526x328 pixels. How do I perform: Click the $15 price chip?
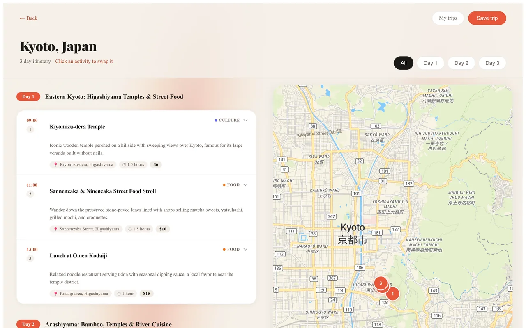click(147, 294)
